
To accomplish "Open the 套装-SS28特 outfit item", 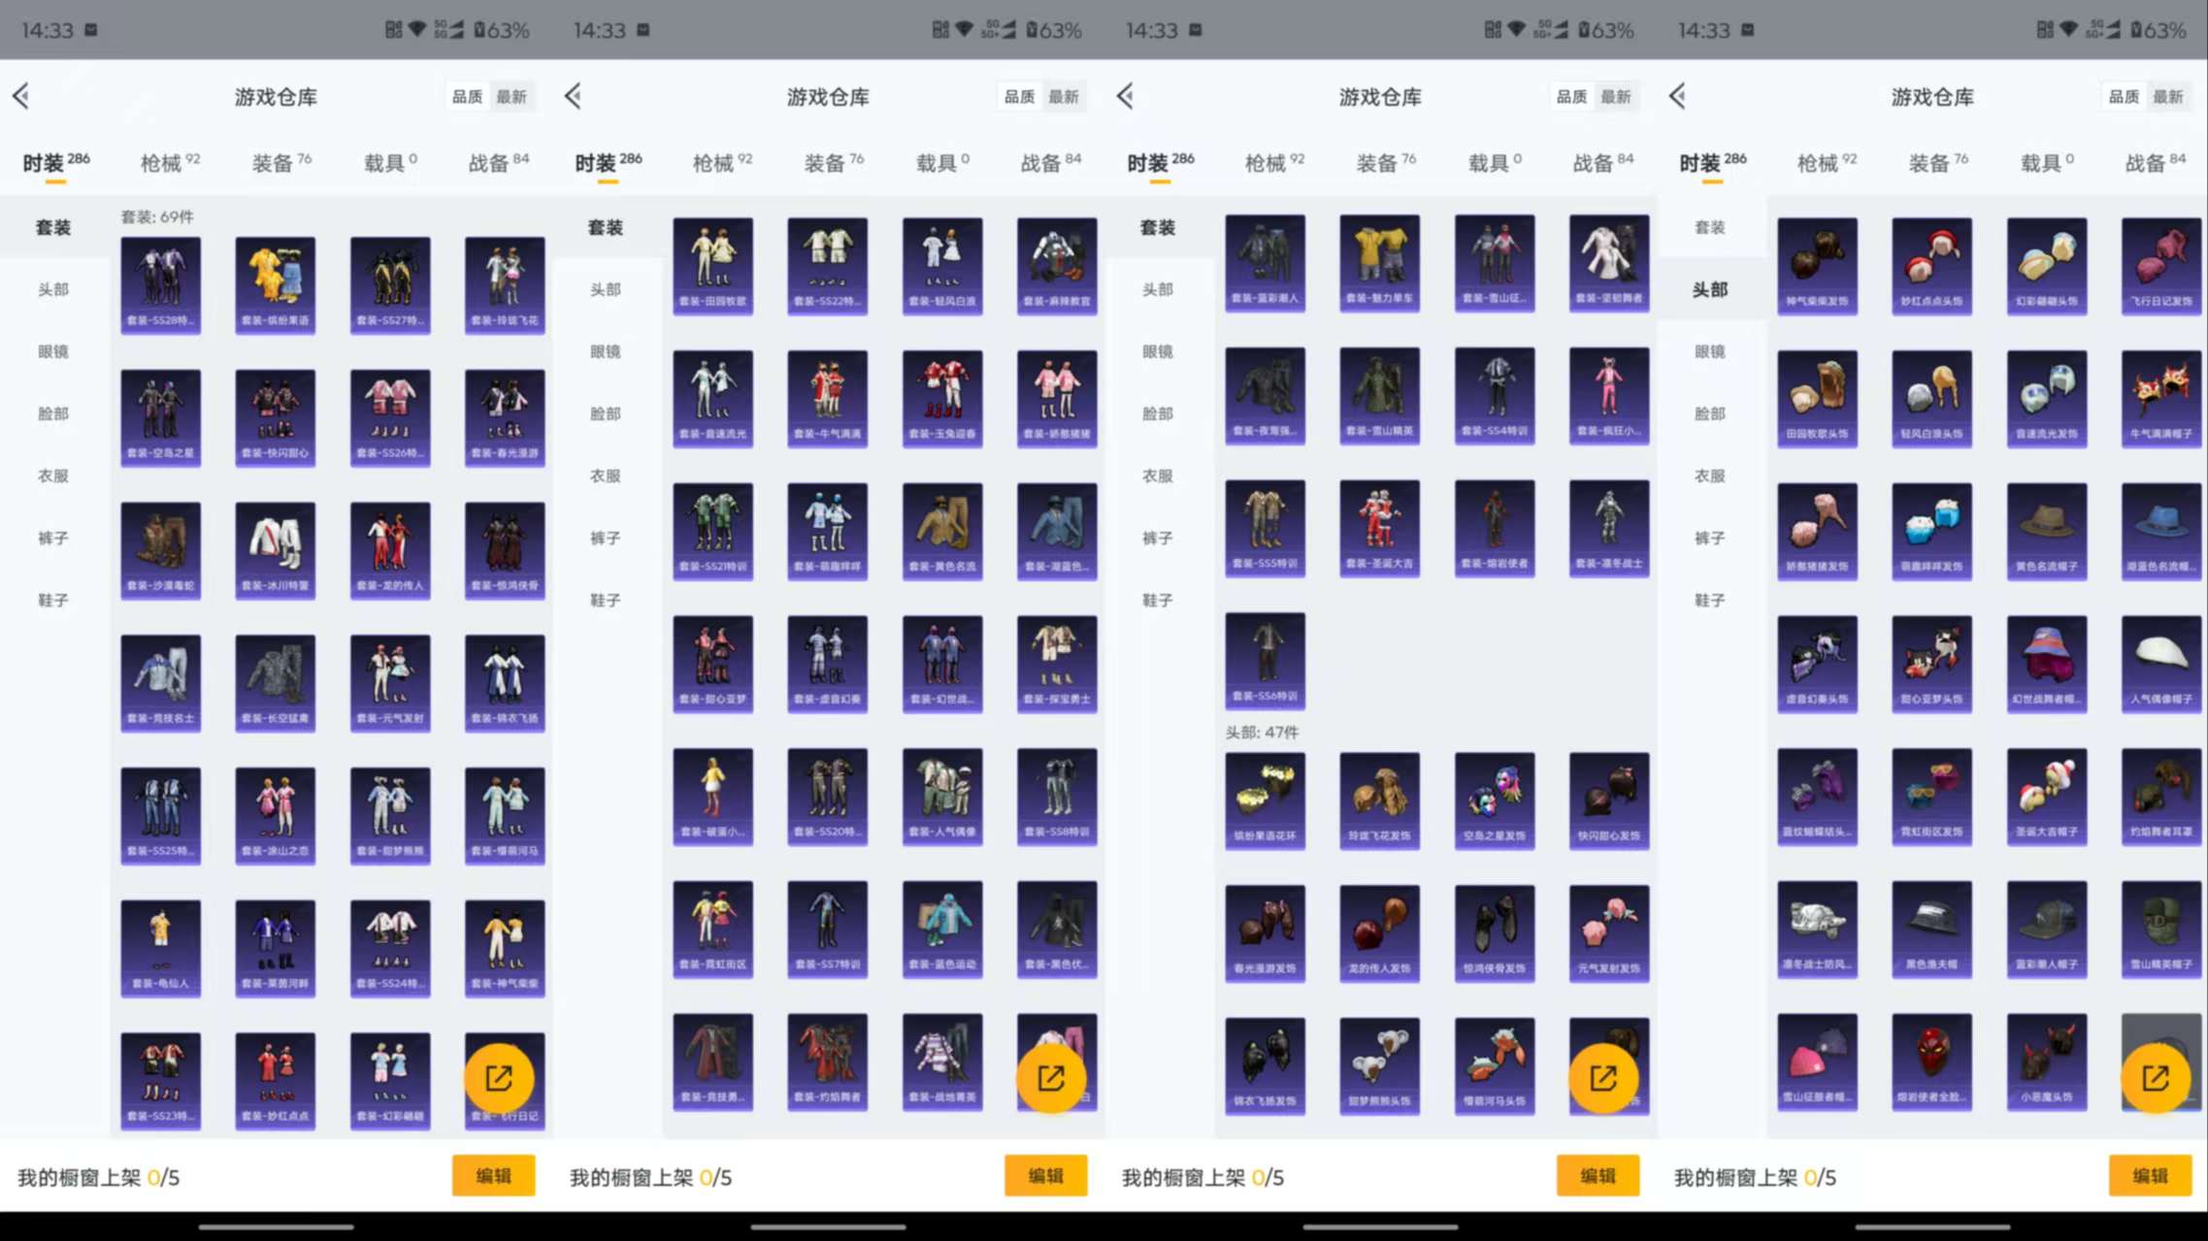I will tap(160, 283).
